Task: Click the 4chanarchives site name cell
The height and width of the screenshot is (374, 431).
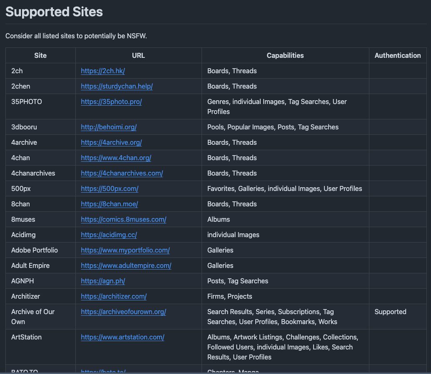Action: tap(40, 173)
